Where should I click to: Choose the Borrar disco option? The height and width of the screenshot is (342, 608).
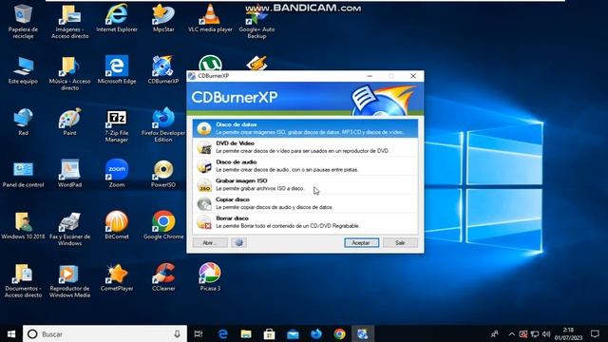305,222
